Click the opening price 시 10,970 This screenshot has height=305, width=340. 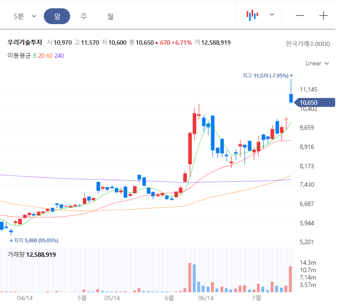(60, 43)
